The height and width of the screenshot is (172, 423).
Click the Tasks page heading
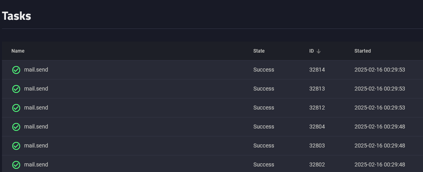coord(17,16)
